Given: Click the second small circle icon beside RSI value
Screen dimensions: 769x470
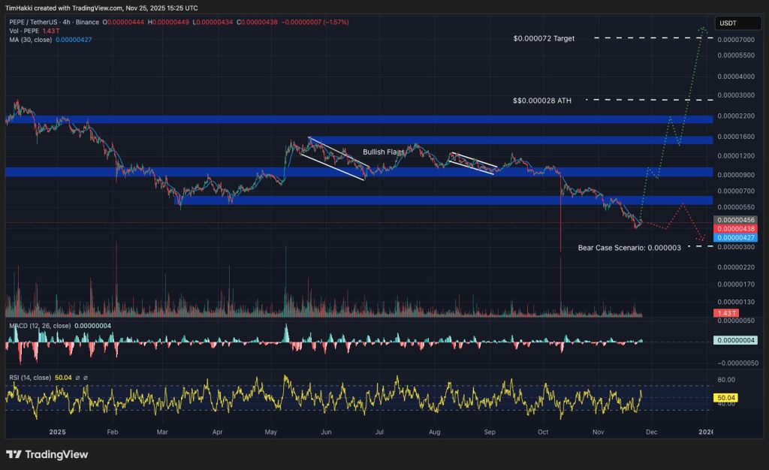Looking at the screenshot, I should pos(86,377).
